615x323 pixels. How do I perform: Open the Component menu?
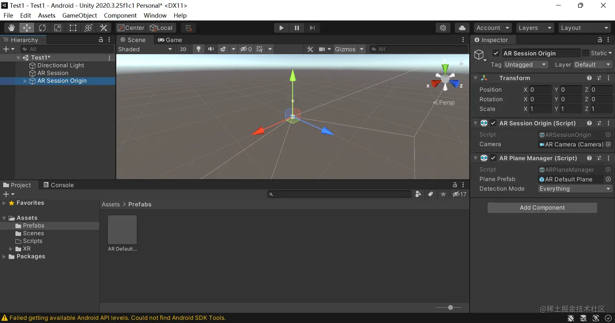(x=120, y=15)
